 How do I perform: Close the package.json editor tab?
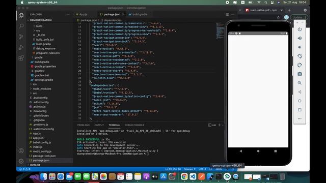point(123,14)
